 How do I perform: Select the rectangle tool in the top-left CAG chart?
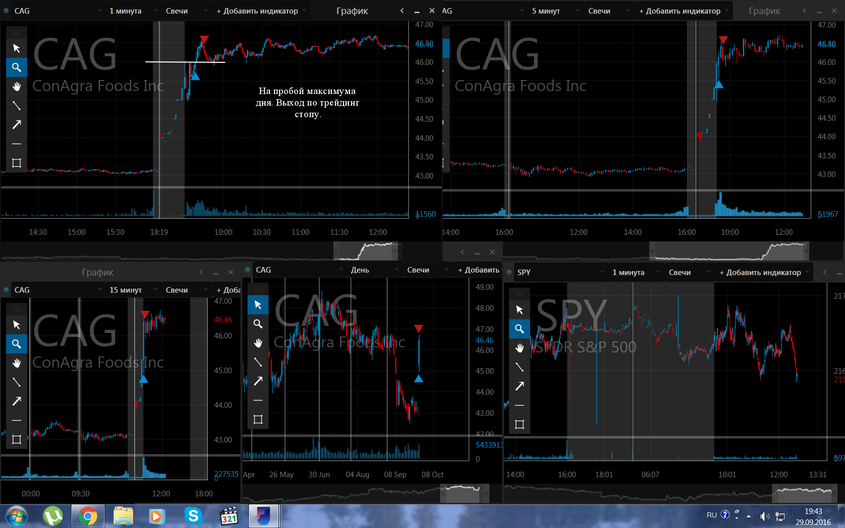coord(17,163)
